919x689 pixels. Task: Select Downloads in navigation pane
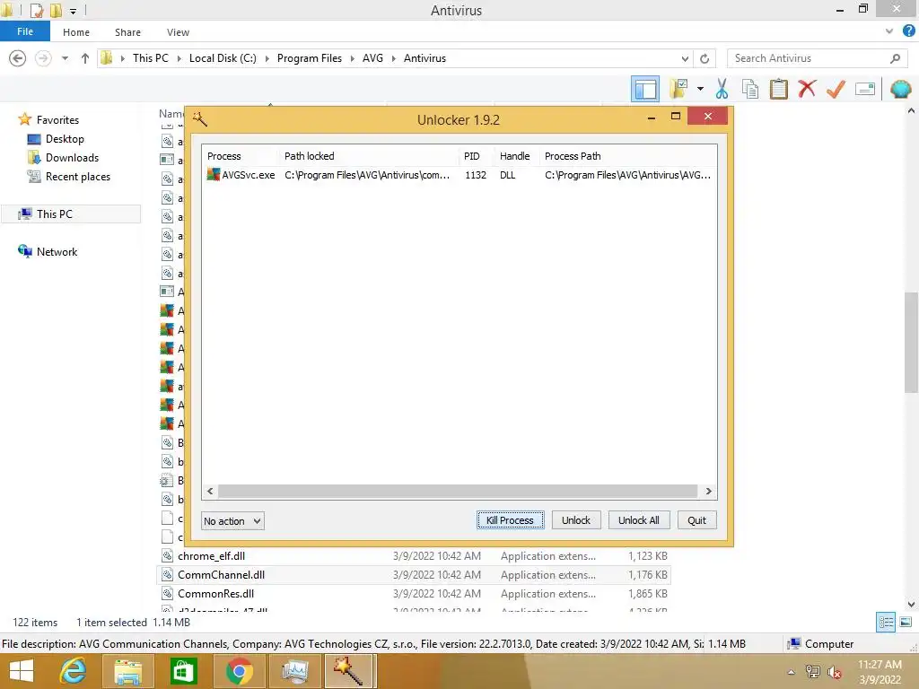coord(72,158)
